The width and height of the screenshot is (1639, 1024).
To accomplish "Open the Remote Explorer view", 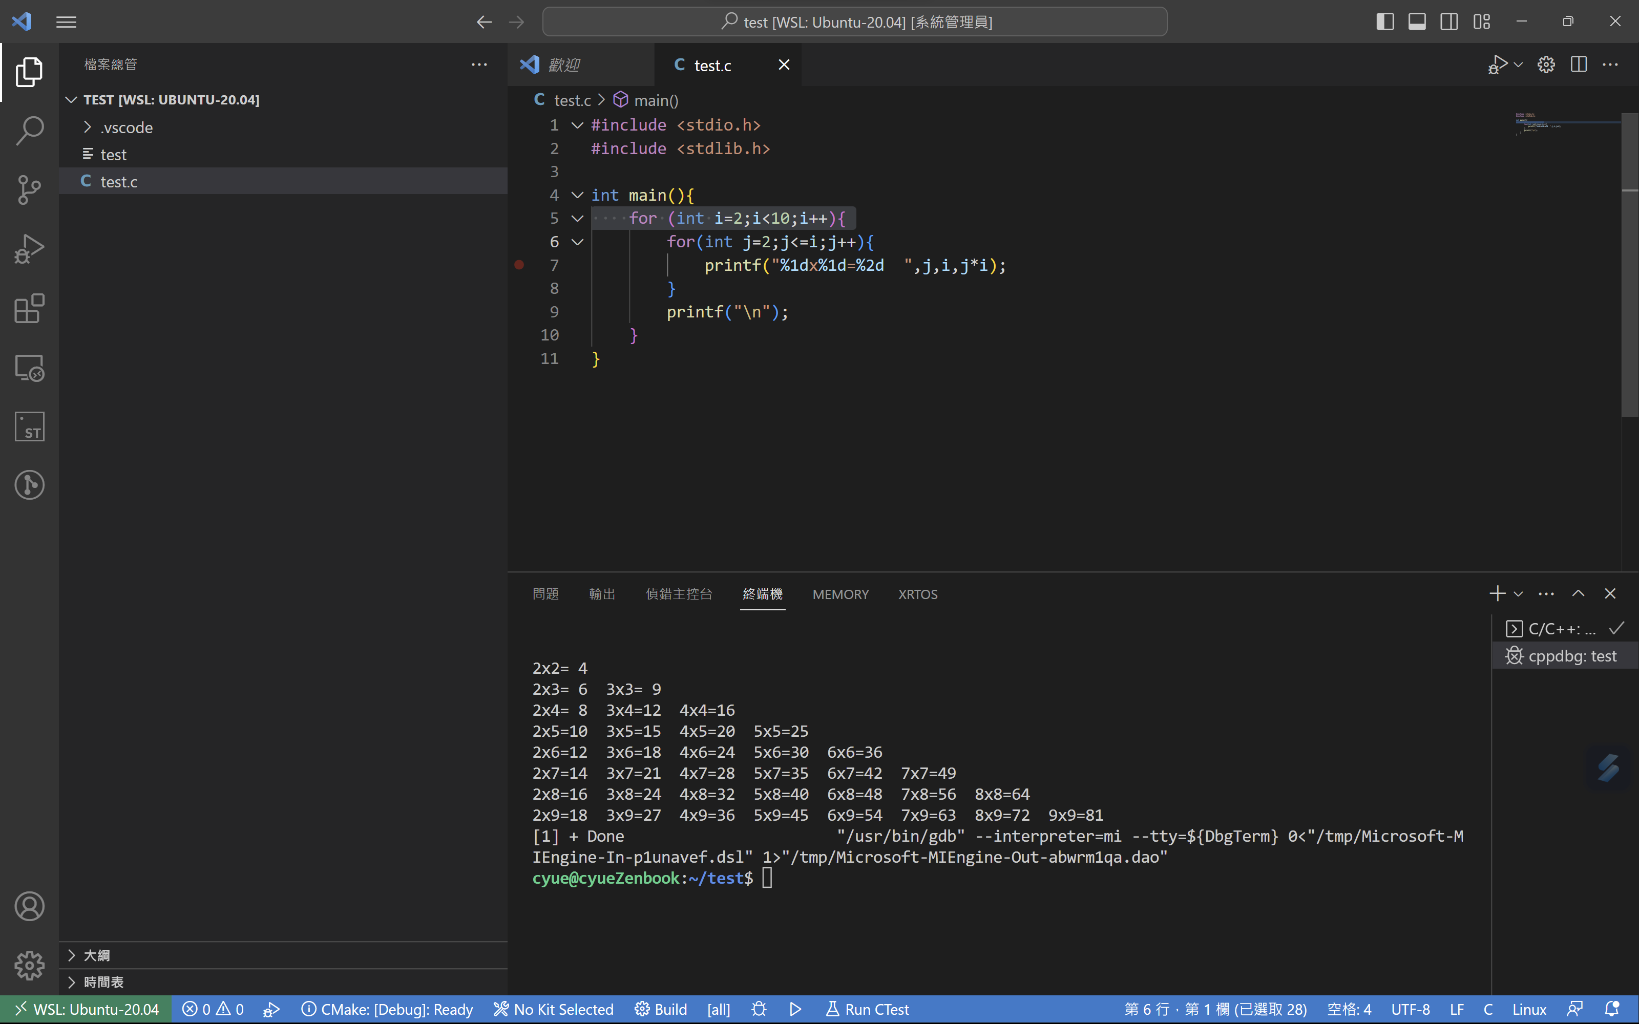I will 29,368.
